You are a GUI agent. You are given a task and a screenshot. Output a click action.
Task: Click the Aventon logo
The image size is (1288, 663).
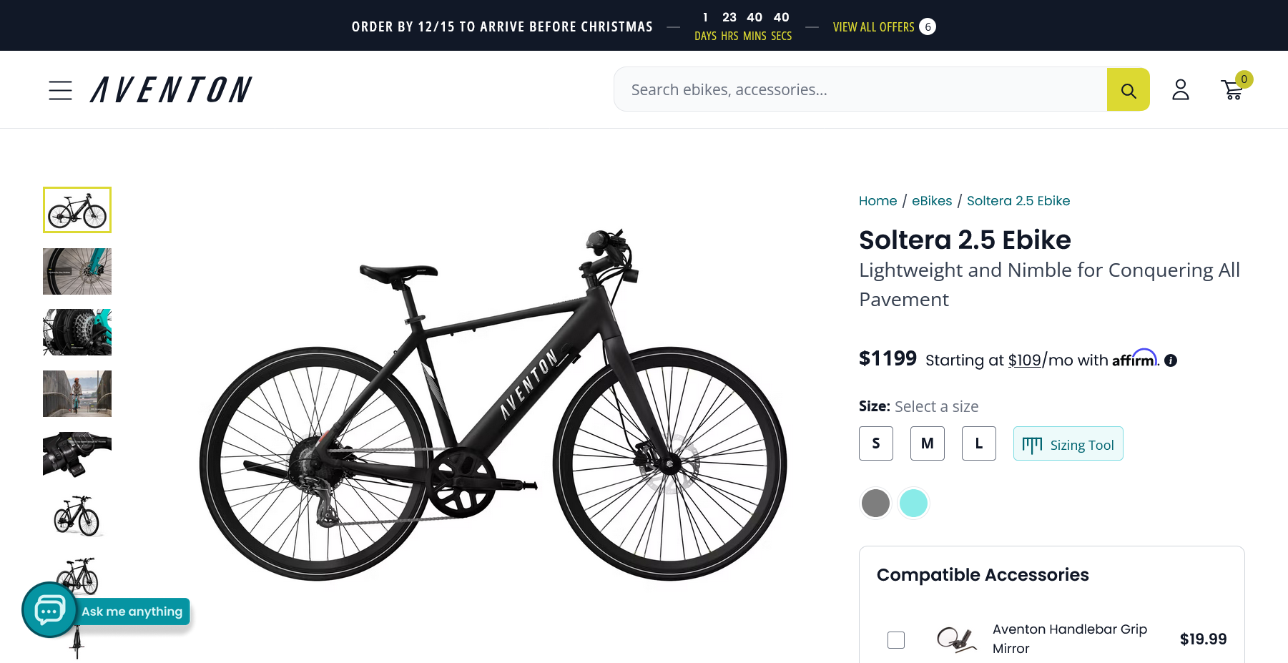click(171, 90)
